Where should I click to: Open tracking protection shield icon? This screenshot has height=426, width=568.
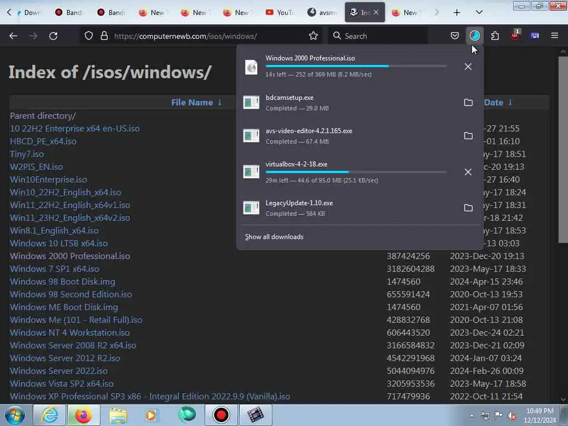[89, 36]
